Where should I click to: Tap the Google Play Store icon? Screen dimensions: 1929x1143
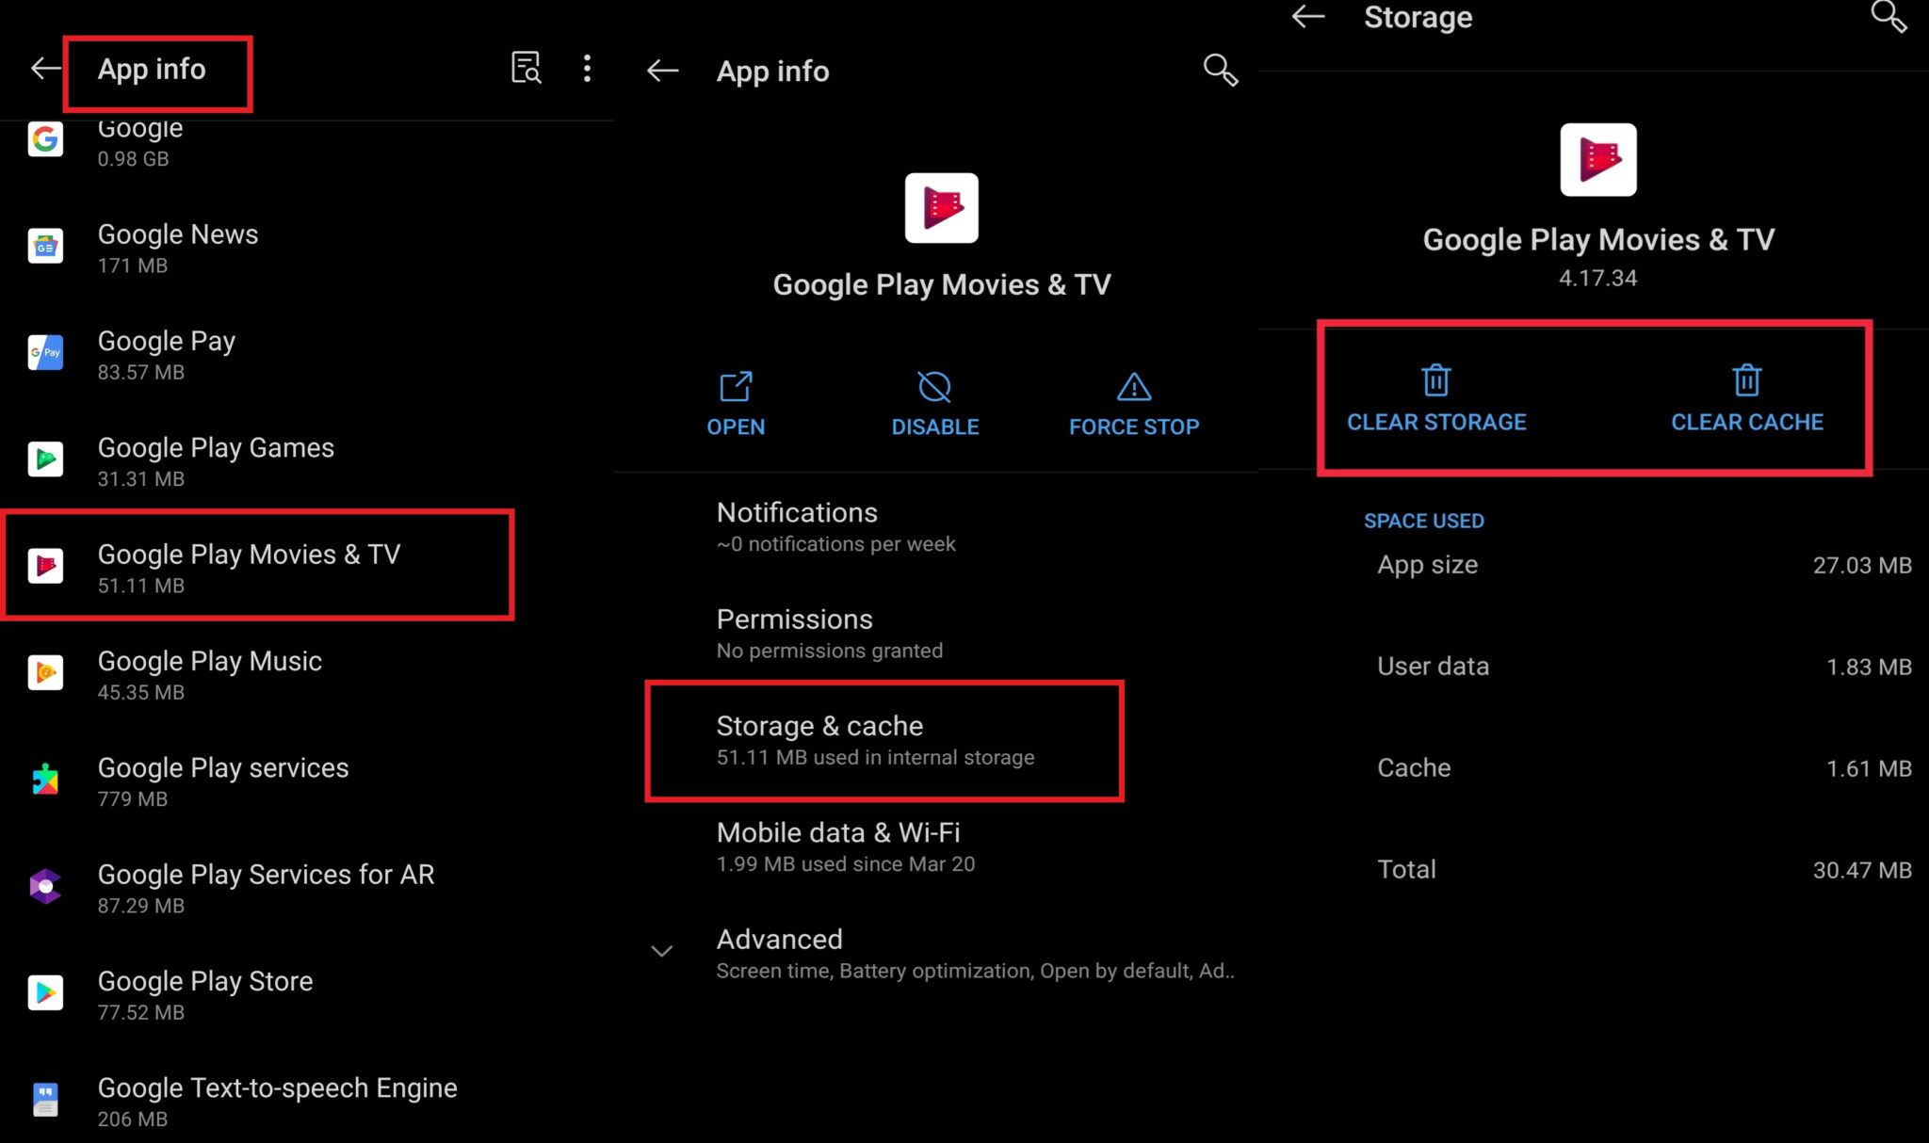pos(45,992)
